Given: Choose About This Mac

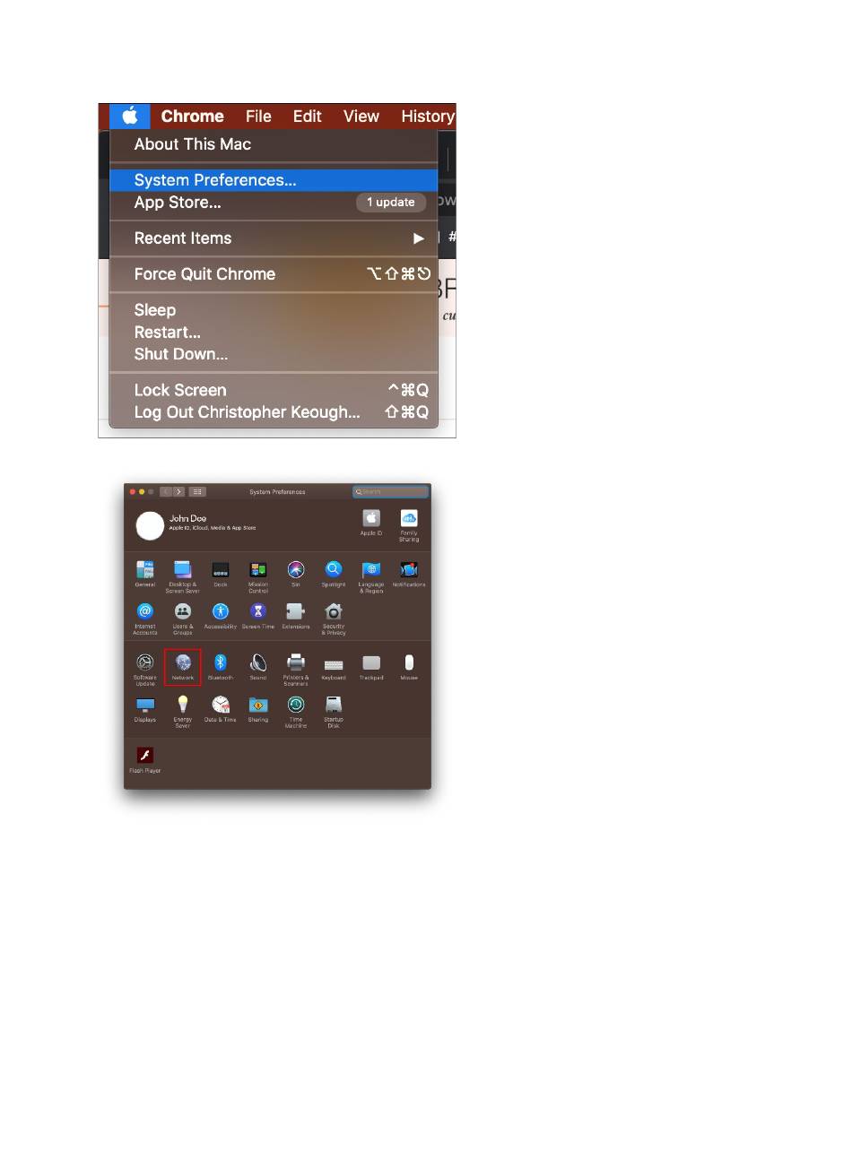Looking at the screenshot, I should pos(274,144).
